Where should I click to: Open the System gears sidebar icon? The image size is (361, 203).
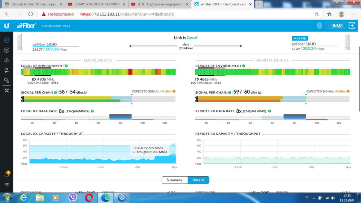6,80
